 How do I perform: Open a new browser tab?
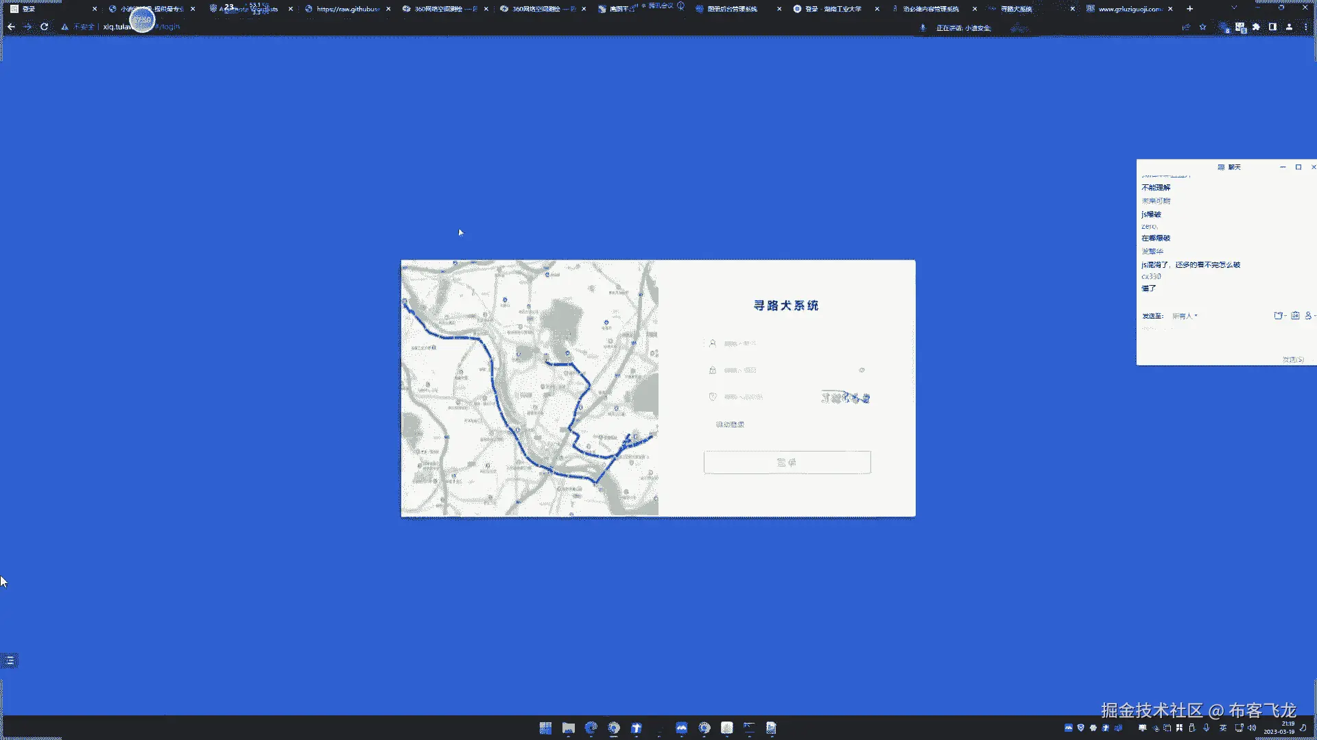tap(1190, 9)
